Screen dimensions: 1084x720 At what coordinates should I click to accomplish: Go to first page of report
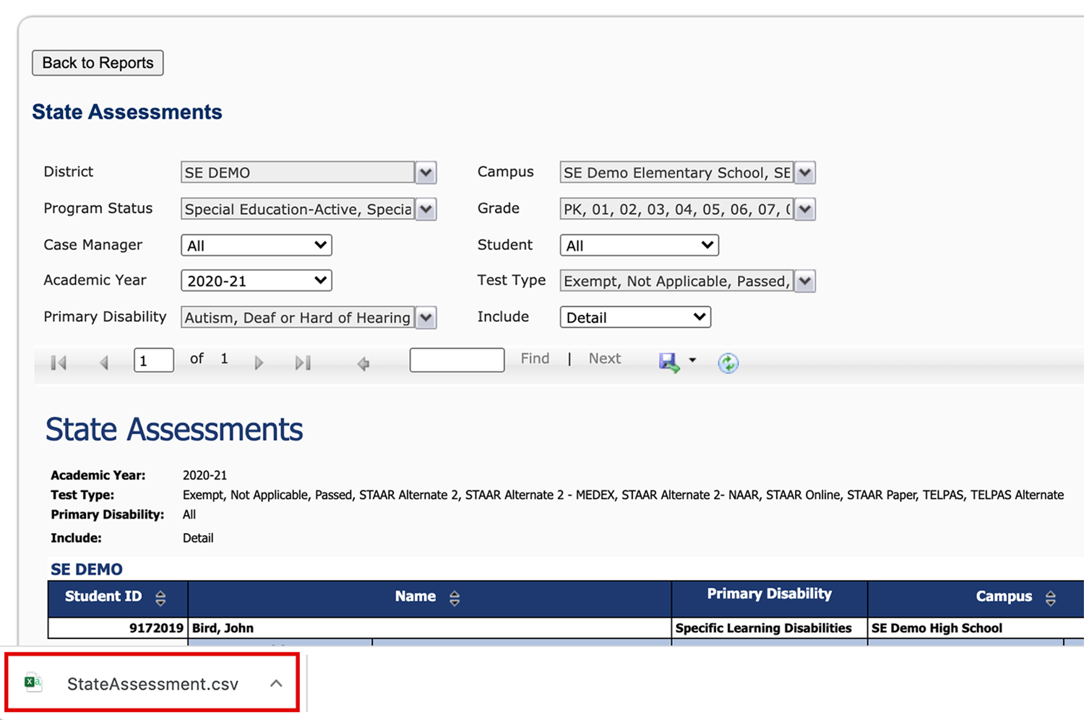[59, 363]
